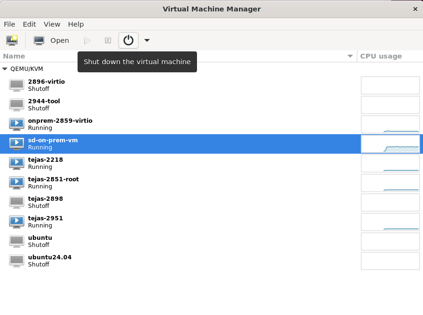Click the CPU graph of tejas-2218
Viewport: 423px width, 315px height.
point(390,163)
